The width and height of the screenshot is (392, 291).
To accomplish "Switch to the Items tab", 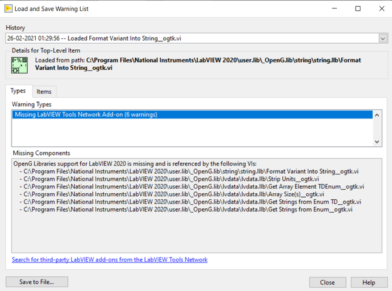I will tap(44, 92).
